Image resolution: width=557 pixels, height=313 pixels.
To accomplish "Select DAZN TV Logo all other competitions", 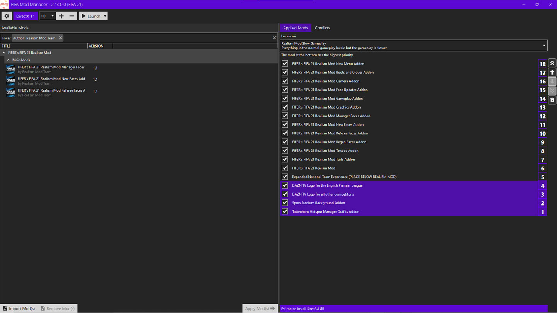I will 413,194.
